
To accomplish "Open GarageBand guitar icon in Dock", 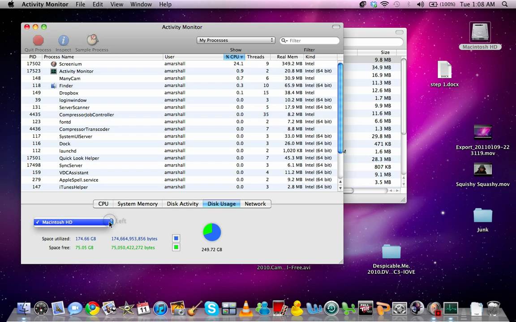I will pyautogui.click(x=195, y=309).
